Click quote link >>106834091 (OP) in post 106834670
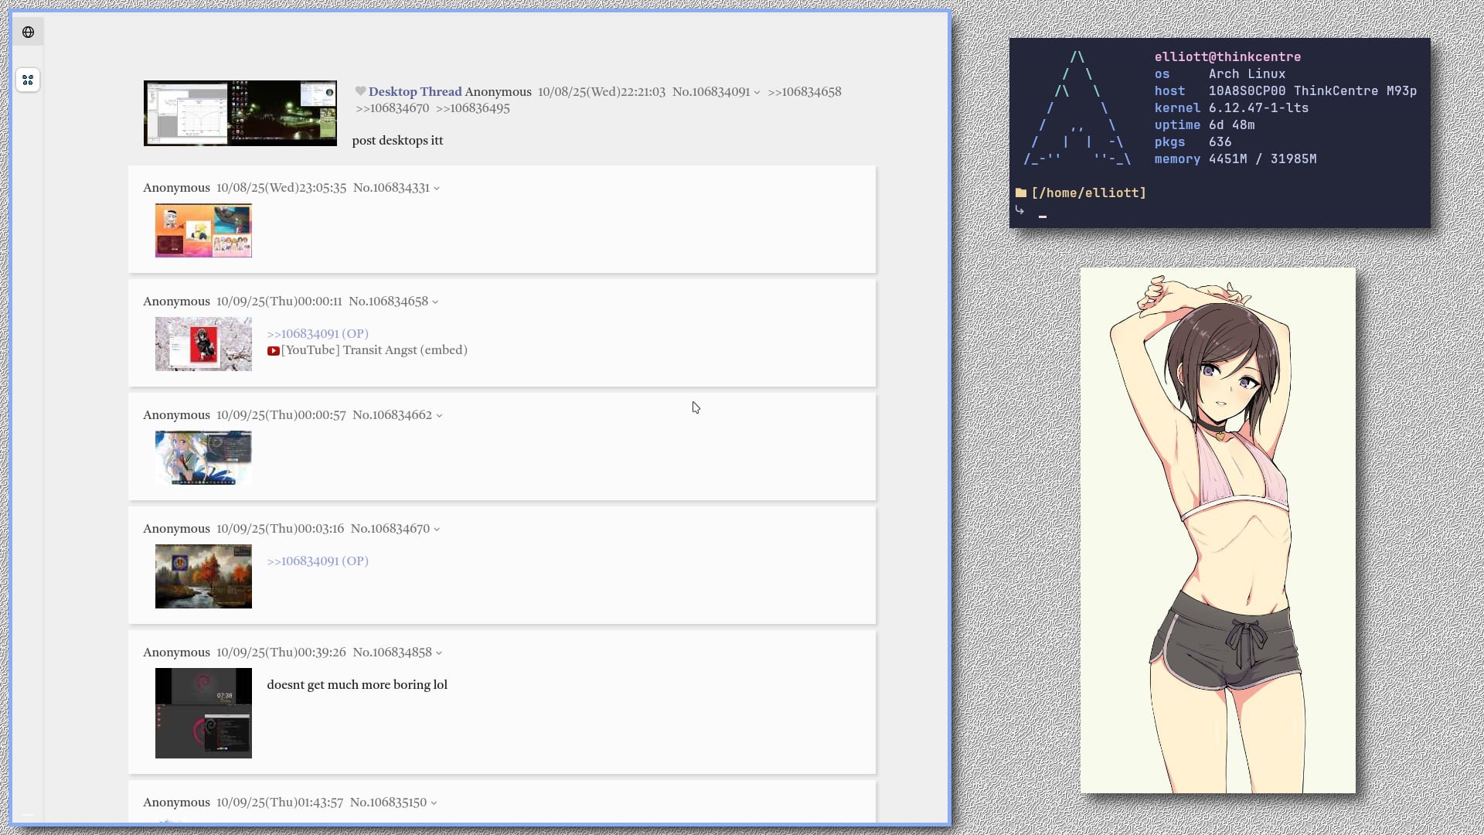This screenshot has width=1484, height=835. (317, 561)
